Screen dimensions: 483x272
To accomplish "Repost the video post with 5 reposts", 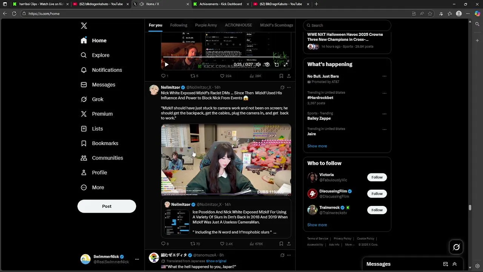I will pyautogui.click(x=194, y=76).
